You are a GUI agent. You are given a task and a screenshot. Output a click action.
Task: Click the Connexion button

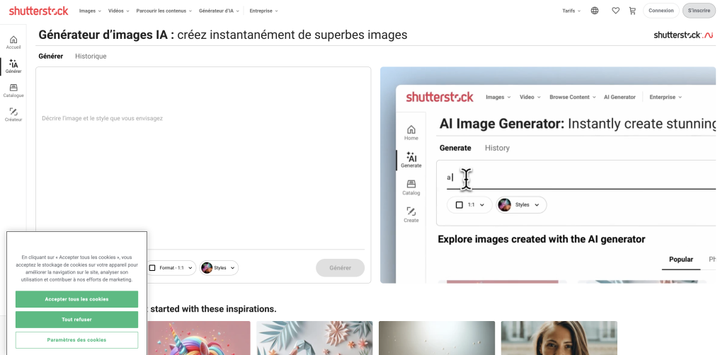[x=661, y=11]
